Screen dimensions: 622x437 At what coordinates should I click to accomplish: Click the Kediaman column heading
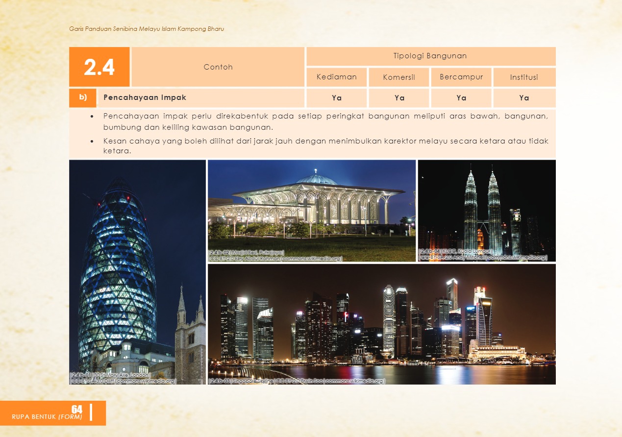(336, 77)
